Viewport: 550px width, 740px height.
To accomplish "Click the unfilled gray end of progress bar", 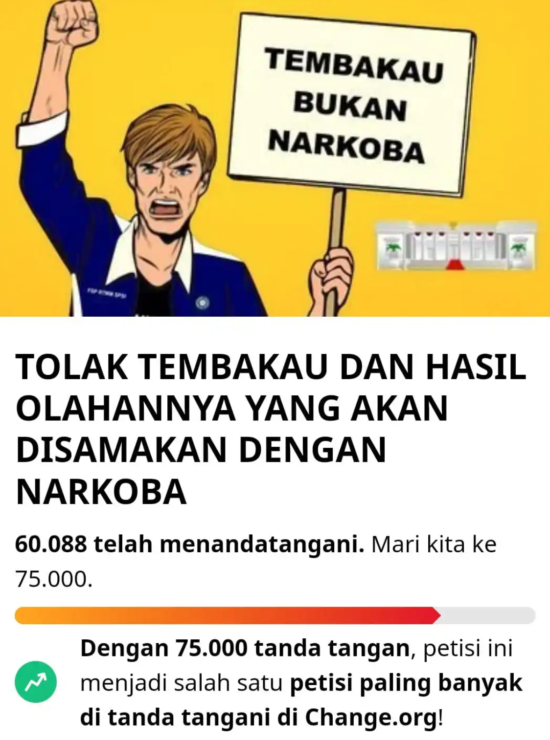I will coord(487,615).
